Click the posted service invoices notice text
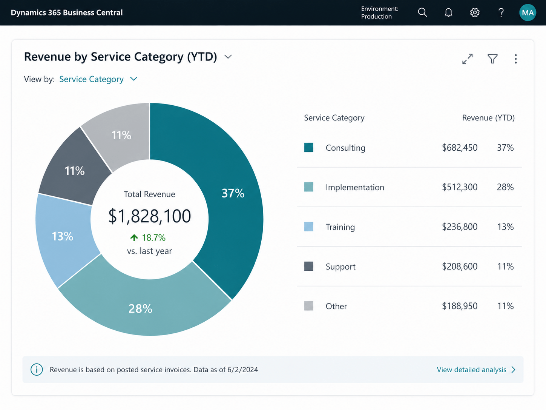 coord(154,370)
